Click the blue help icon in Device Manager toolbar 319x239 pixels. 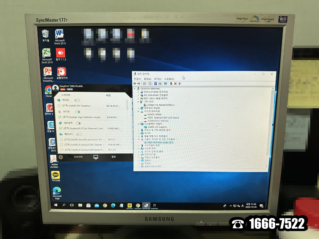(x=156, y=84)
